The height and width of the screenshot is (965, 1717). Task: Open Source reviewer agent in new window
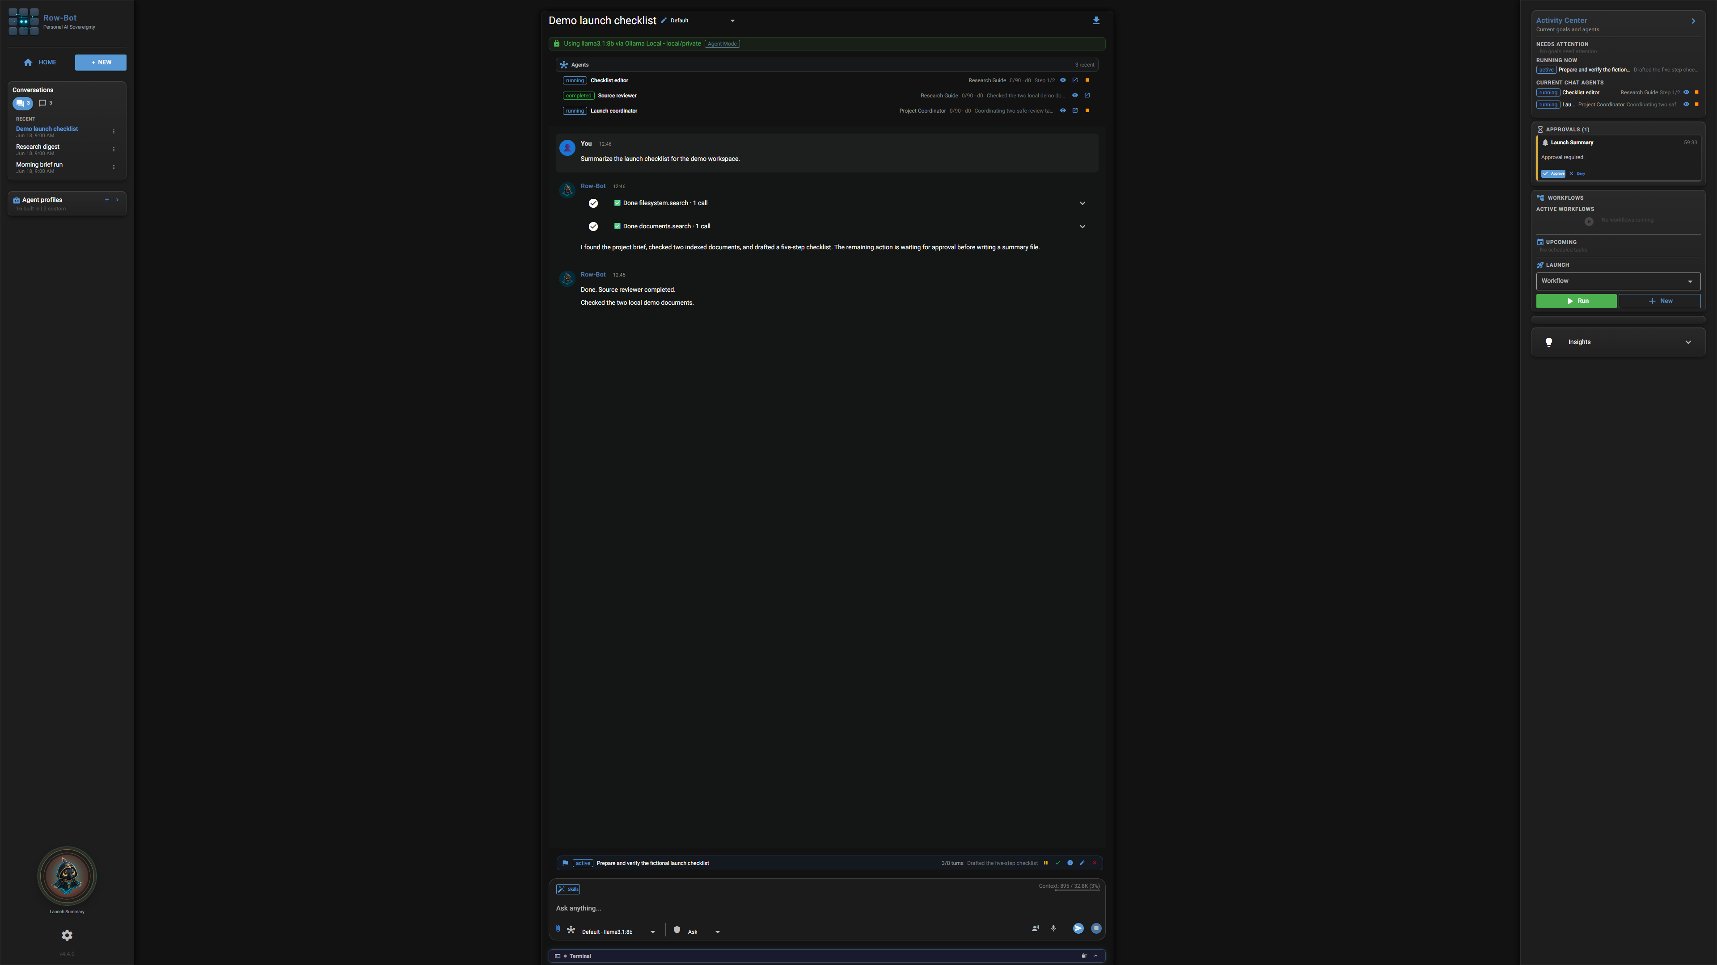coord(1087,95)
